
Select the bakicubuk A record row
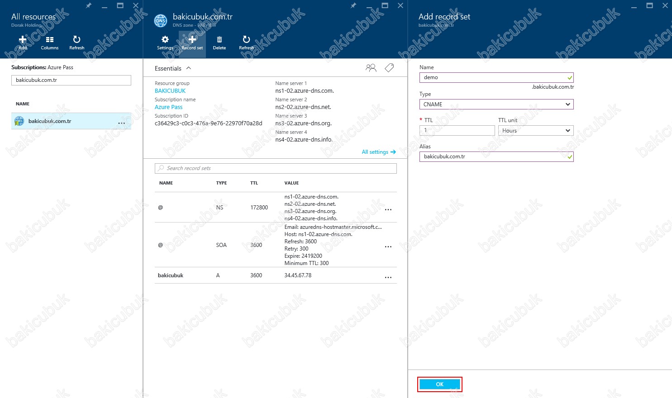click(x=276, y=275)
